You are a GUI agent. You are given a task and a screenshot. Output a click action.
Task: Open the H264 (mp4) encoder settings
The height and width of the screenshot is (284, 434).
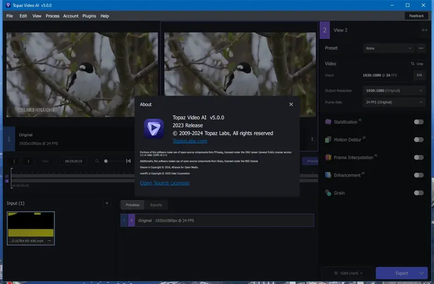(x=348, y=273)
